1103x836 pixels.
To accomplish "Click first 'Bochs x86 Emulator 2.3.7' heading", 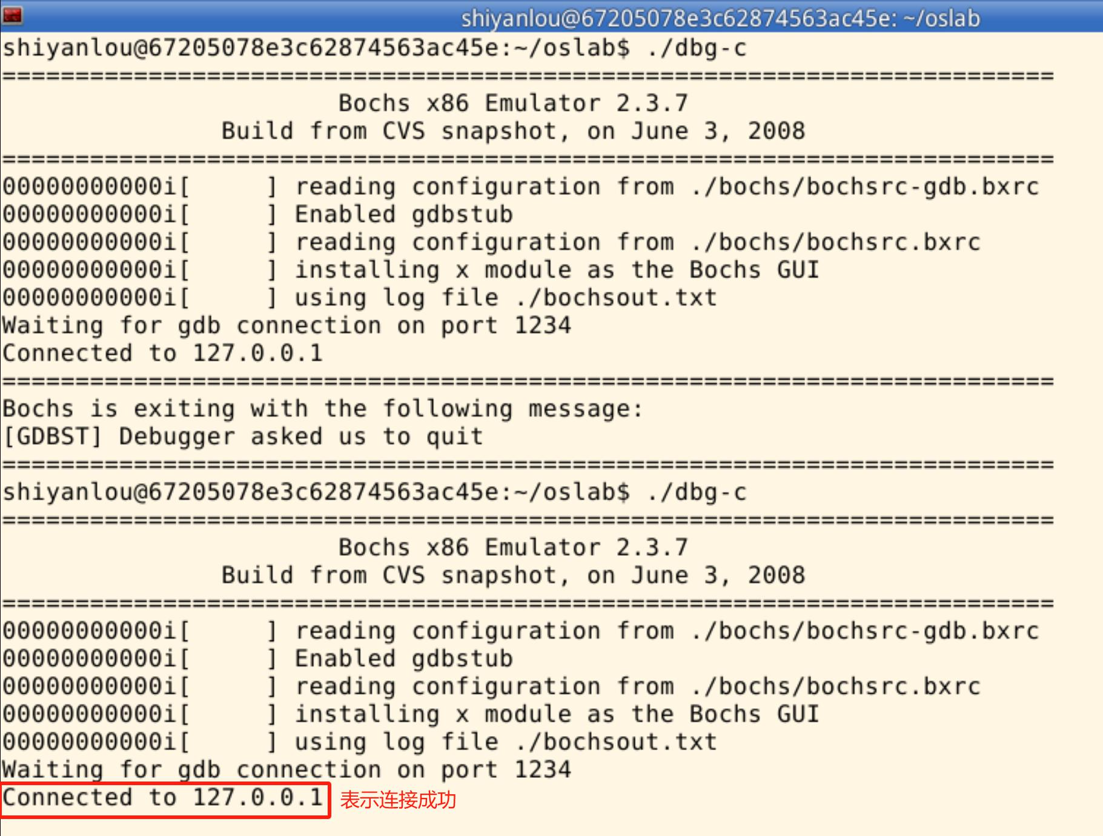I will click(513, 103).
